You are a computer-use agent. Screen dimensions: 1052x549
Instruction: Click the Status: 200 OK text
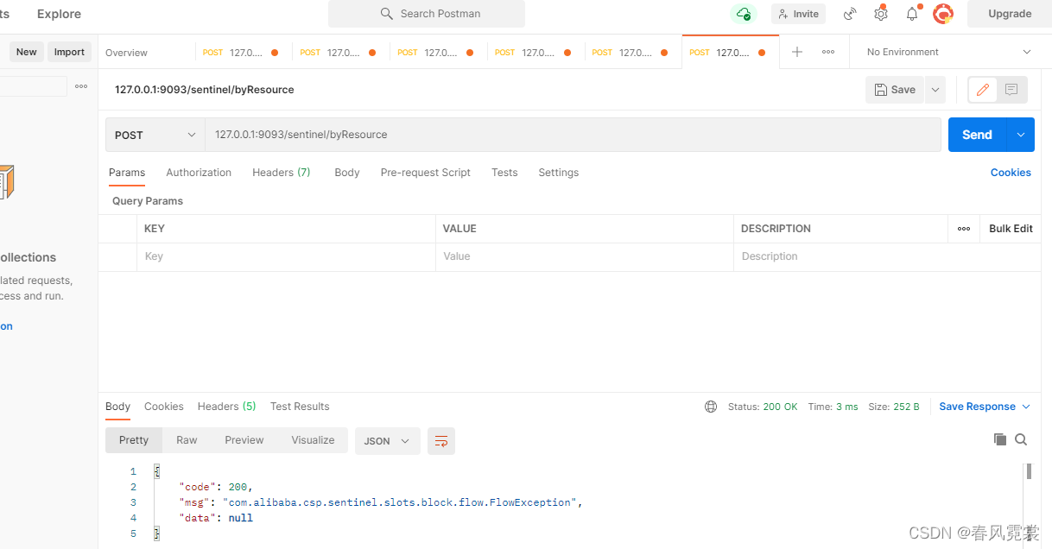point(763,407)
